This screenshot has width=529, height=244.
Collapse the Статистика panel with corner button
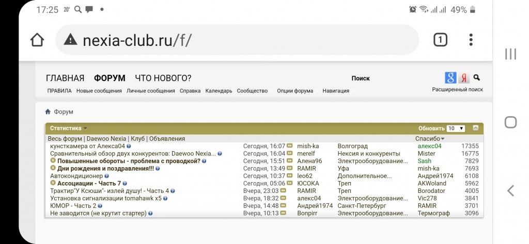[x=476, y=128]
